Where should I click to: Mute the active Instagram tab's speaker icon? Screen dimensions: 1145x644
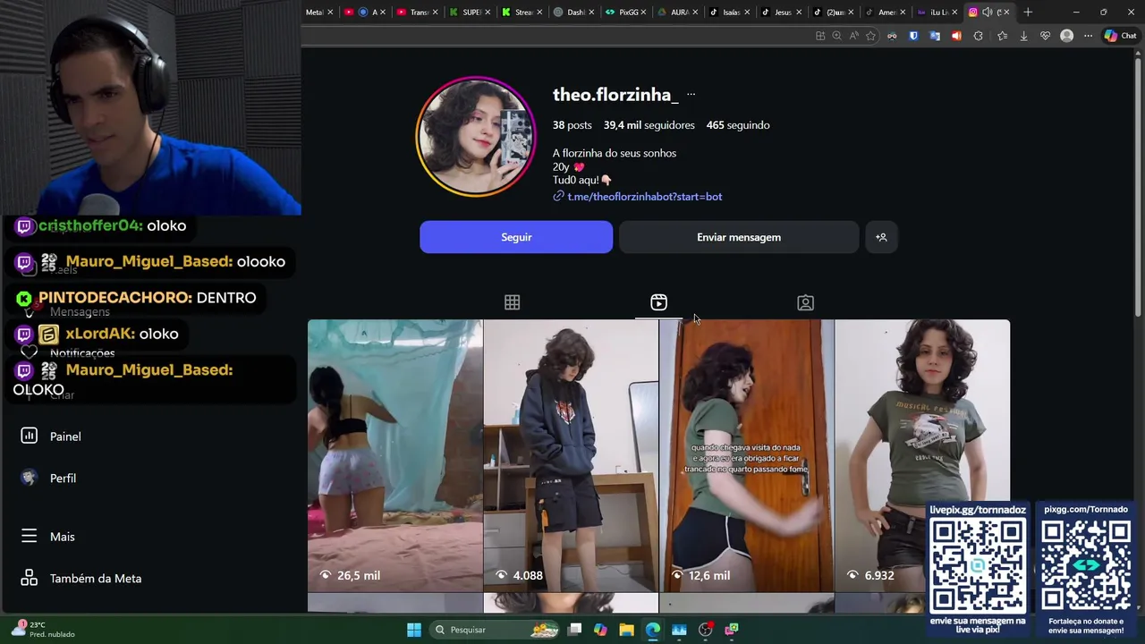(x=987, y=13)
